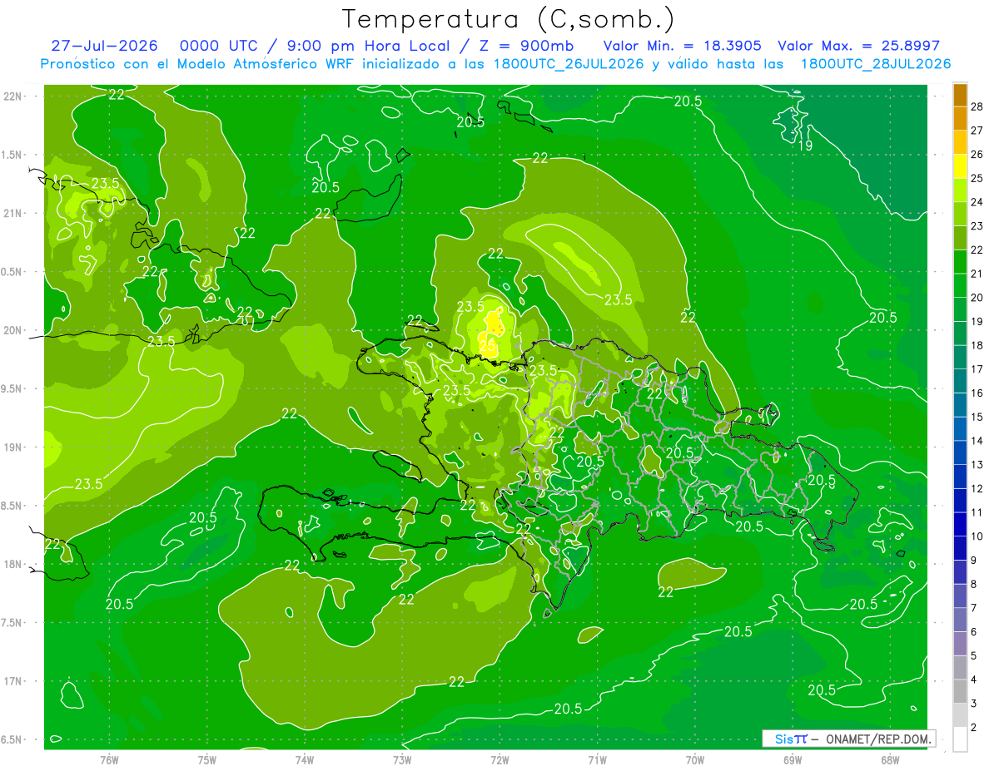
Task: Click the '68W' longitude axis label
Action: [x=889, y=759]
